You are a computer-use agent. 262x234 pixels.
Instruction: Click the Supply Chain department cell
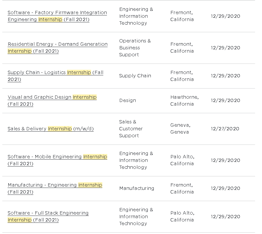tap(135, 76)
